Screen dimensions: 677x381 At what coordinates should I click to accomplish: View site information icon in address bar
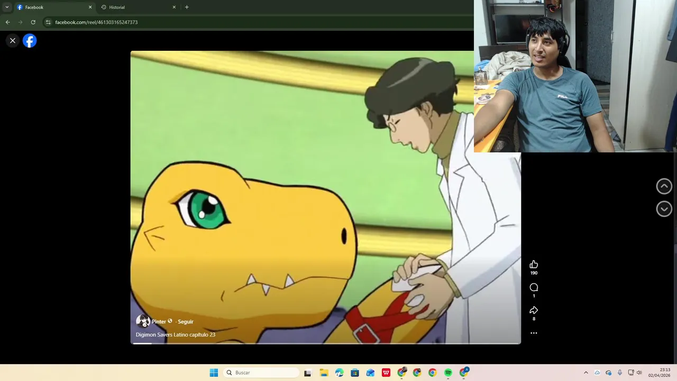point(48,22)
